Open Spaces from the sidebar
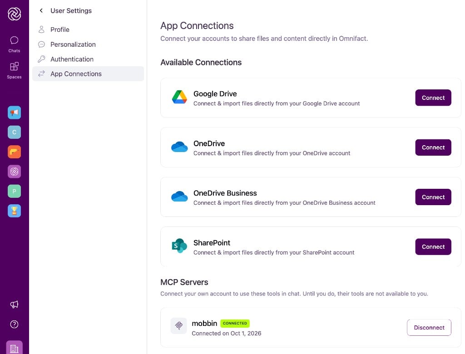465x354 pixels. pyautogui.click(x=14, y=70)
